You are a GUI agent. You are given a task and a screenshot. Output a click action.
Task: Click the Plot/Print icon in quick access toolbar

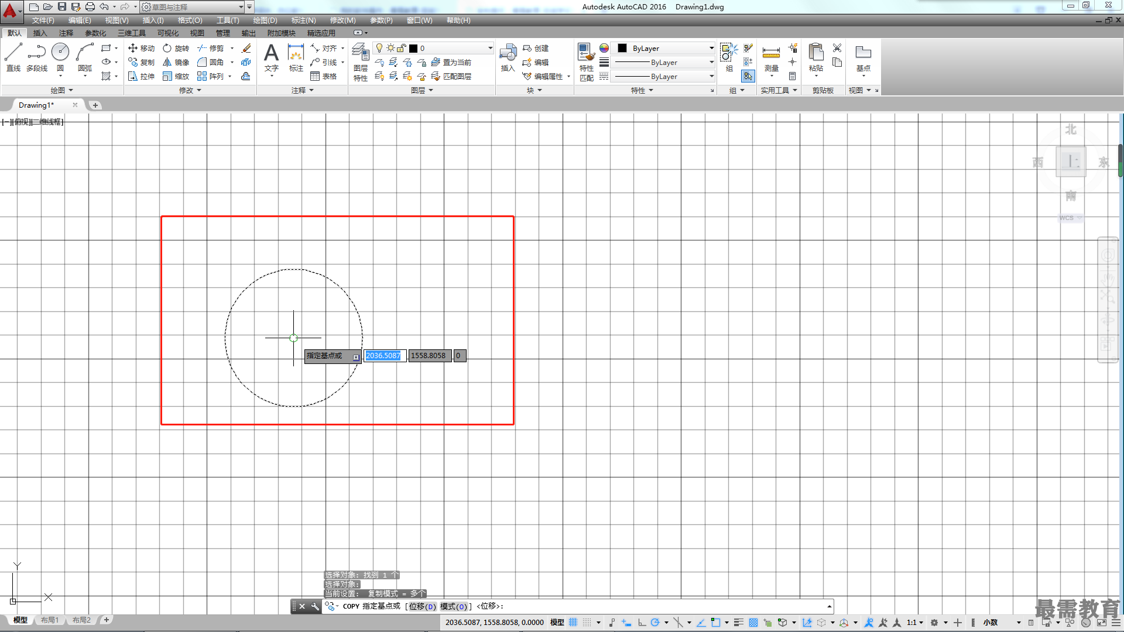tap(90, 7)
